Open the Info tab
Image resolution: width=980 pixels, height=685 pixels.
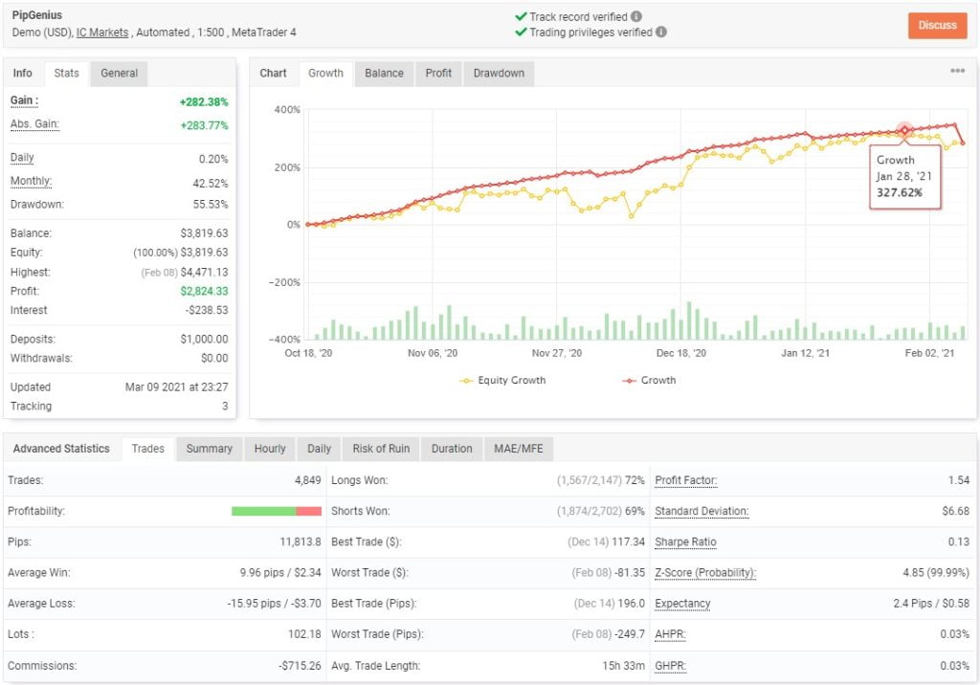pyautogui.click(x=23, y=74)
